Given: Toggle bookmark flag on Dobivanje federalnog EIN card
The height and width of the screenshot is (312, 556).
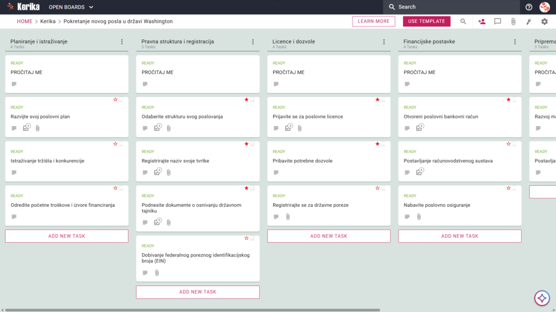Looking at the screenshot, I should [252, 238].
